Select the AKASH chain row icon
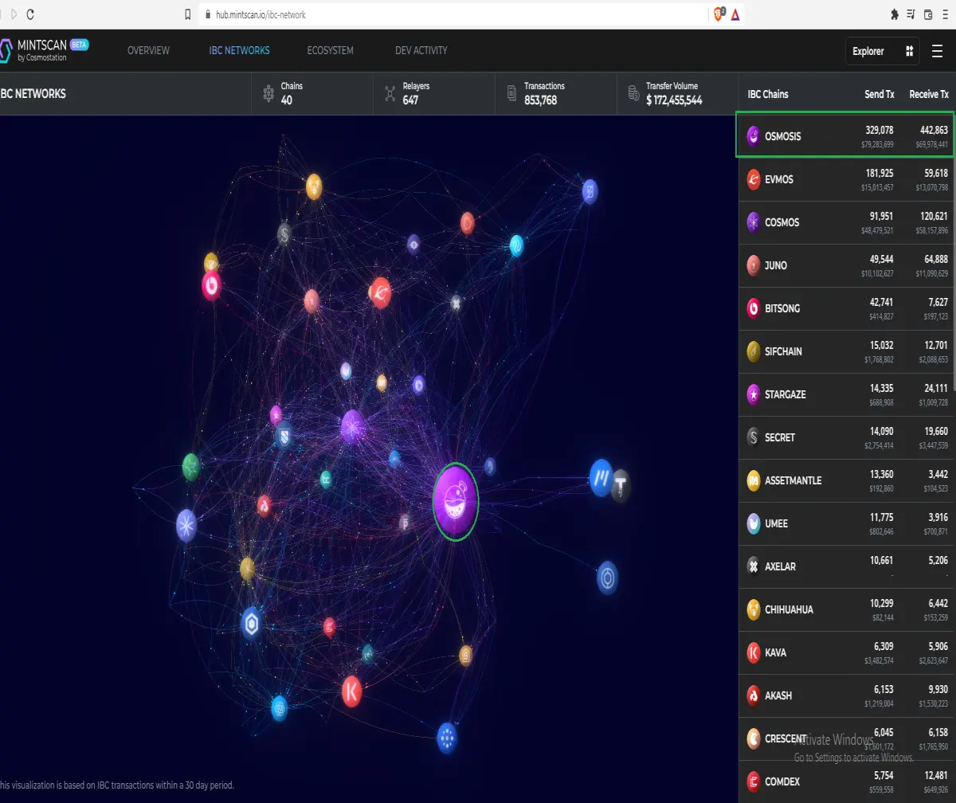 753,695
